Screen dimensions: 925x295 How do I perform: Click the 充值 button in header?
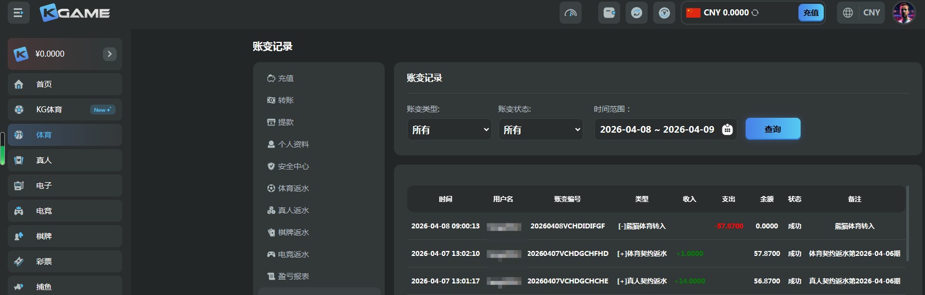811,13
